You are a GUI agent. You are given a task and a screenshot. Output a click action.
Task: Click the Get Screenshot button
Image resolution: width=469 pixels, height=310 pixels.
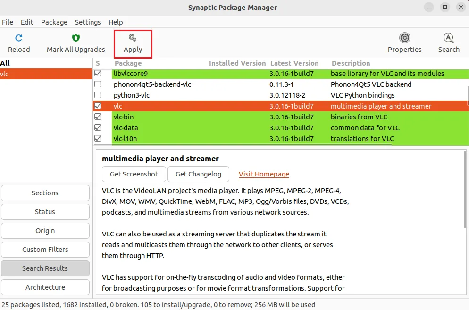(134, 174)
